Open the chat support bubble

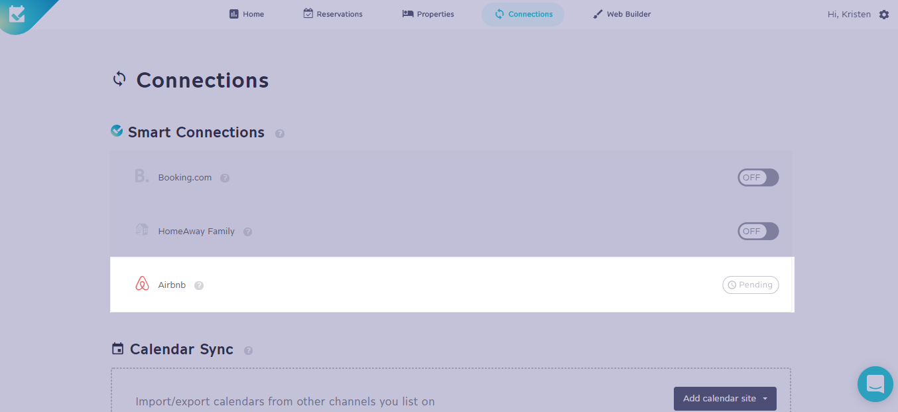[875, 384]
